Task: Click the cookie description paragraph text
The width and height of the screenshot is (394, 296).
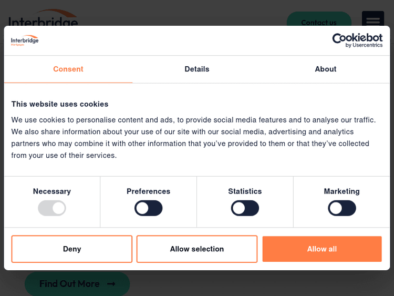Action: tap(193, 138)
